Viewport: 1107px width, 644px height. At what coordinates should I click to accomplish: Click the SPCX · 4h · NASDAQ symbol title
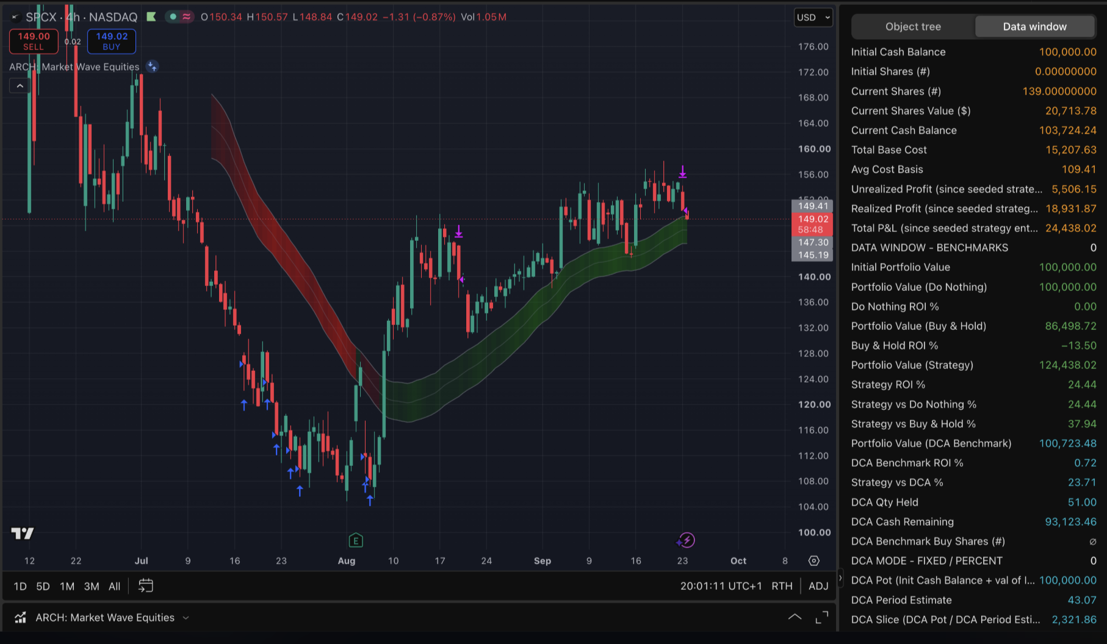[81, 17]
